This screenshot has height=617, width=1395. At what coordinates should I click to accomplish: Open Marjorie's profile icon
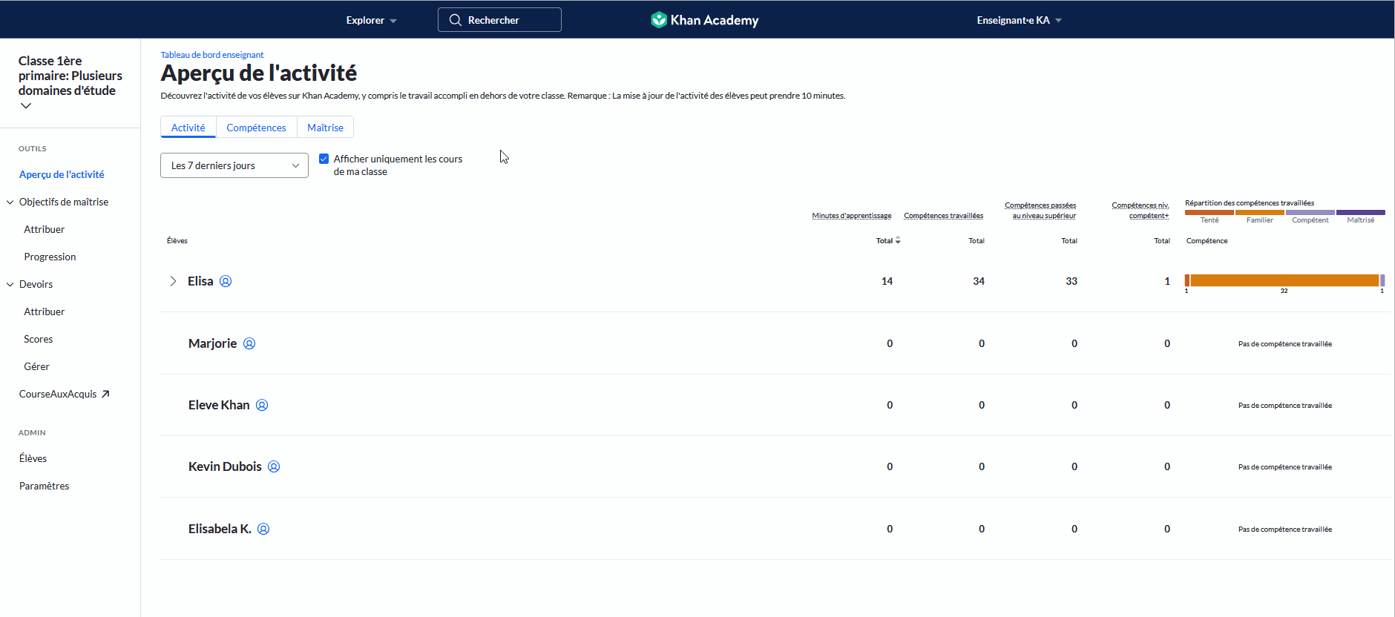249,343
